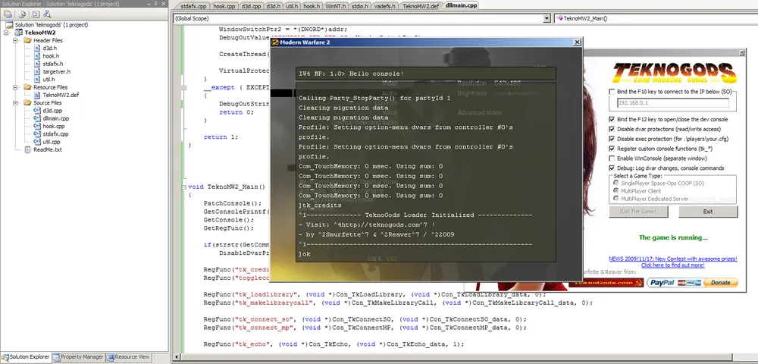Viewport: 758px width, 364px height.
Task: Open dllmain.cpp file icon in Source Files
Action: [x=36, y=118]
